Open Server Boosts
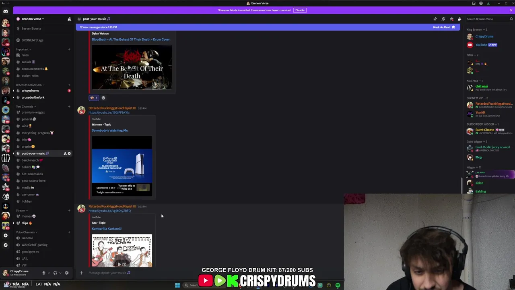Screen dimensions: 515x290 (x=31, y=29)
